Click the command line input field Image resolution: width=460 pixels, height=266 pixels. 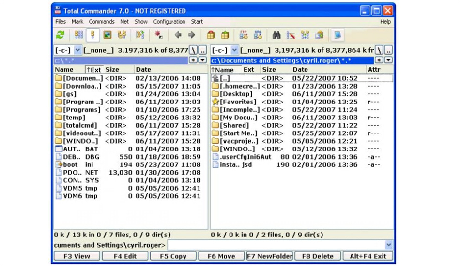tap(276, 245)
